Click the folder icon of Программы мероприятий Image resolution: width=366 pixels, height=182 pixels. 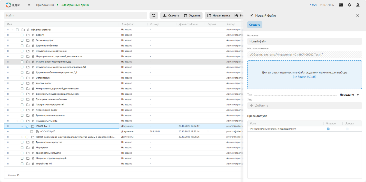(x=28, y=105)
